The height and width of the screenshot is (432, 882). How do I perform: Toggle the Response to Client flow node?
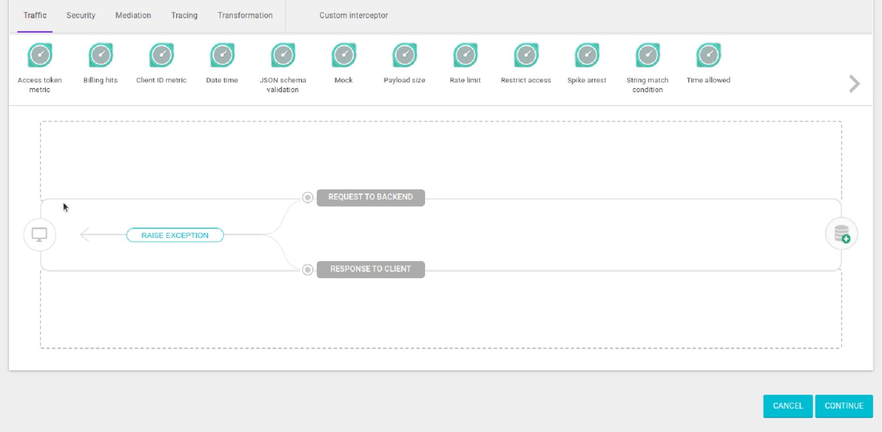pyautogui.click(x=308, y=270)
